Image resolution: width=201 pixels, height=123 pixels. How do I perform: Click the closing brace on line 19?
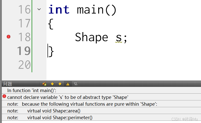click(51, 51)
